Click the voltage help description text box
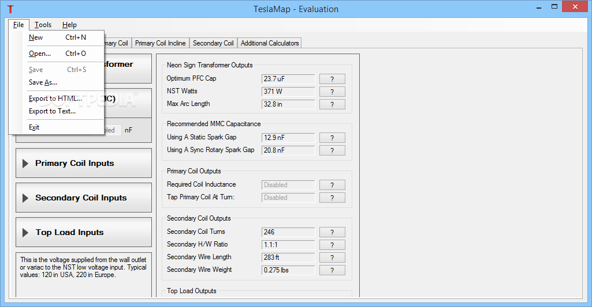Image resolution: width=592 pixels, height=307 pixels. 83,275
